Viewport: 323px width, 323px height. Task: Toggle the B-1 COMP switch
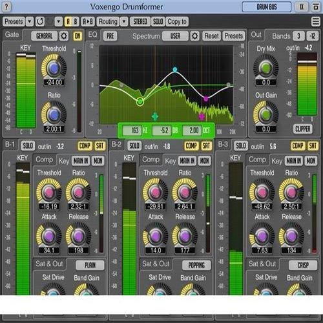[x=85, y=146]
